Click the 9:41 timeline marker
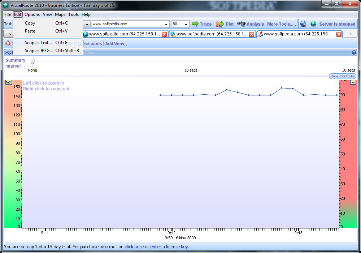The height and width of the screenshot is (253, 361). 45,233
